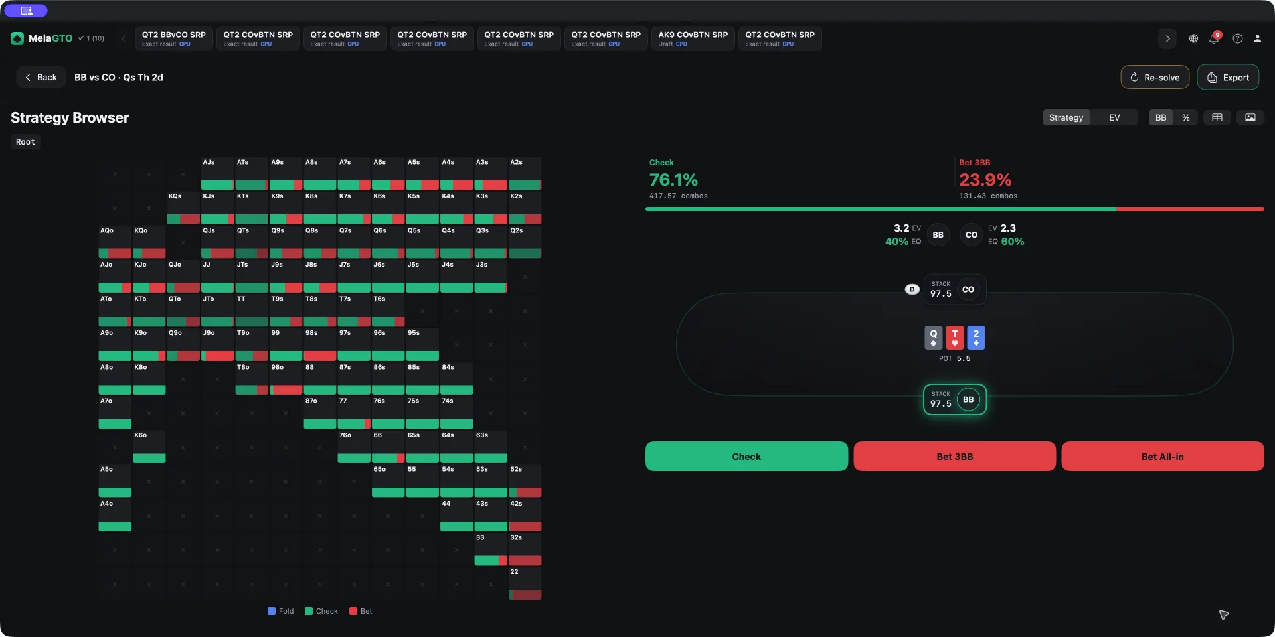Switch units to percent

tap(1185, 117)
